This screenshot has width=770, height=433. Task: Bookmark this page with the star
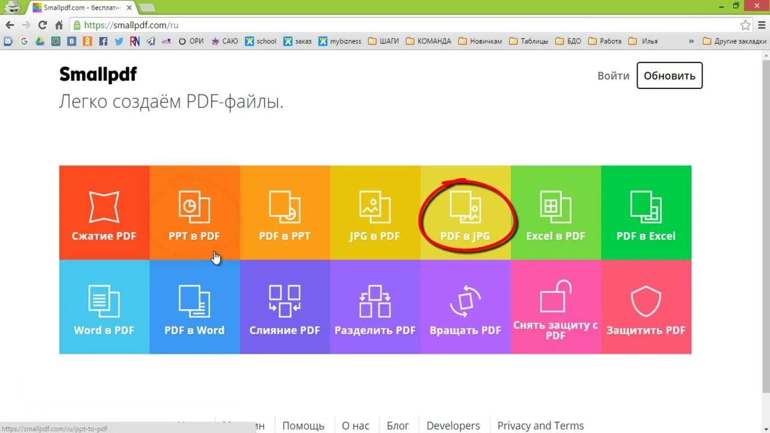tap(745, 25)
